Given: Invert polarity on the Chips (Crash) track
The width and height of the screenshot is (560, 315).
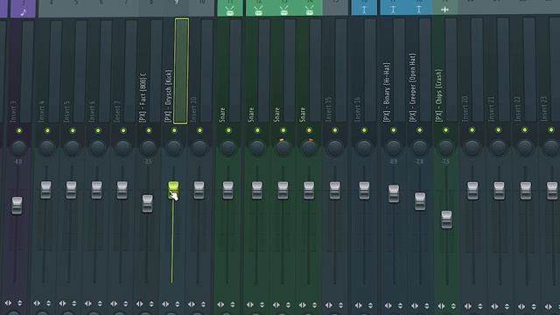Looking at the screenshot, I should tap(453, 306).
